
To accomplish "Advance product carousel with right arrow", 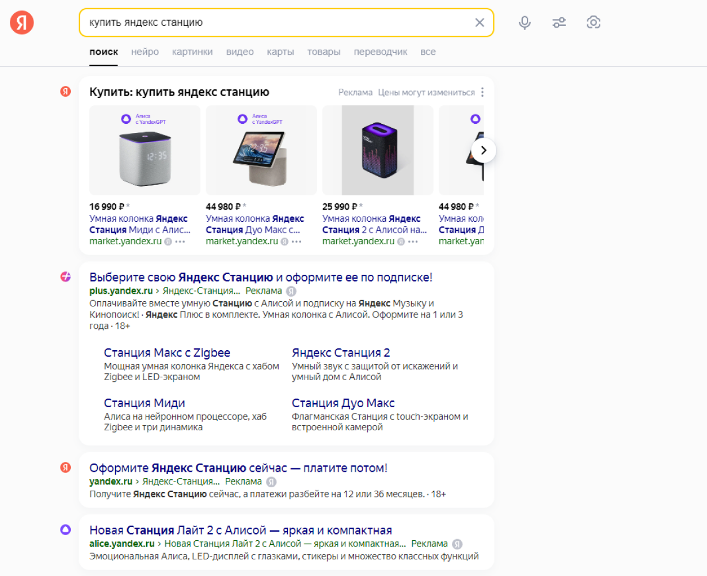I will pyautogui.click(x=484, y=150).
